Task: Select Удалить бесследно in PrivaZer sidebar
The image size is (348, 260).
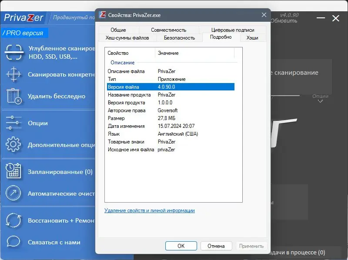Action: (57, 96)
